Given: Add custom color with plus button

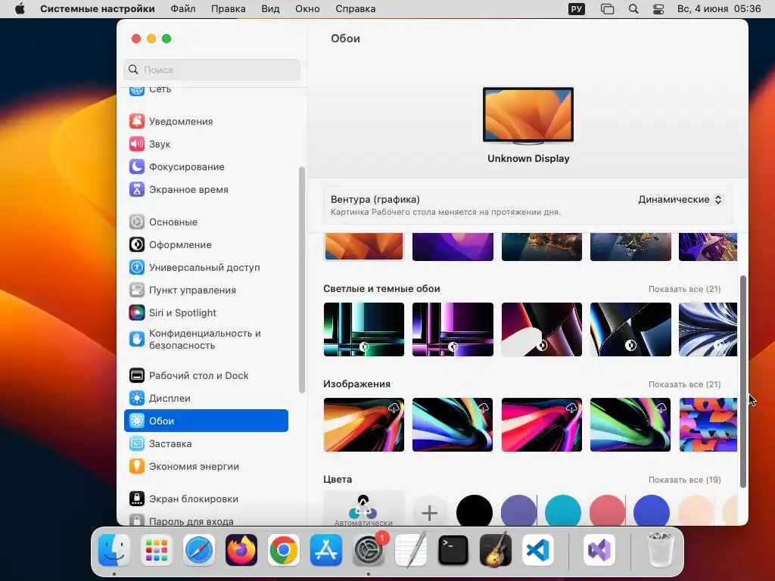Looking at the screenshot, I should (x=430, y=512).
